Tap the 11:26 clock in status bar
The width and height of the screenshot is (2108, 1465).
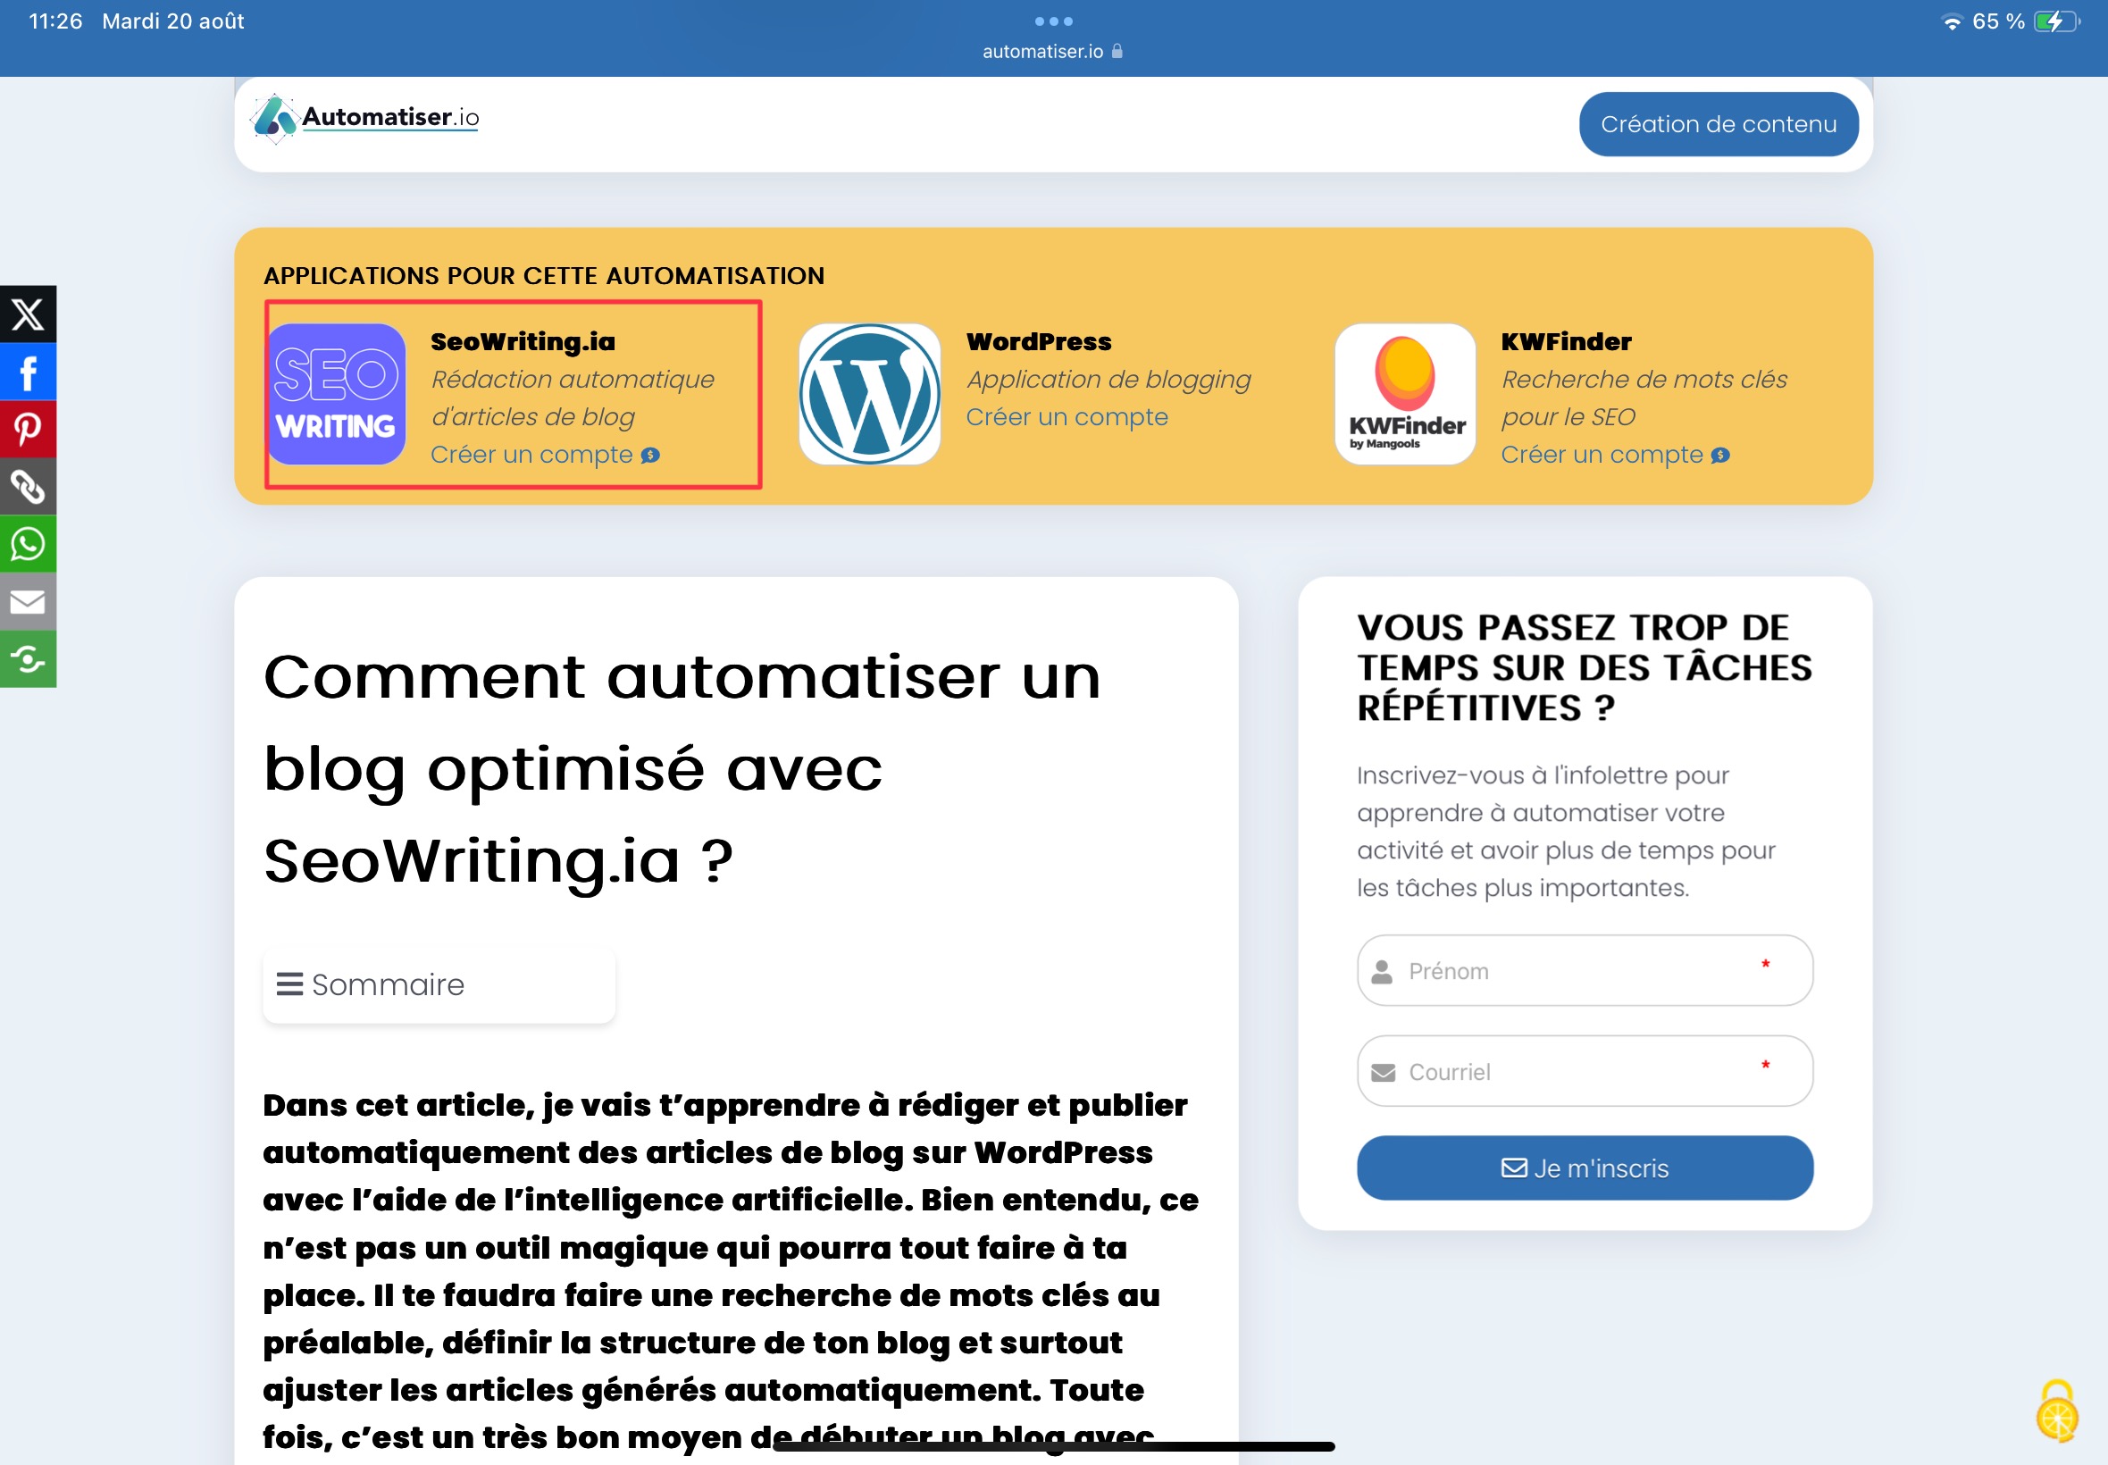point(55,21)
